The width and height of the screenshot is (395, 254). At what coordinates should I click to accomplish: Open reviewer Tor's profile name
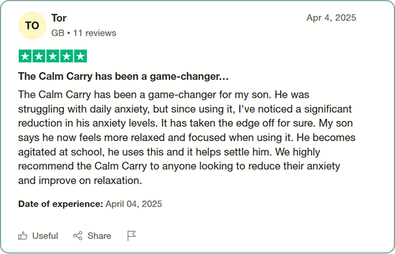tap(59, 18)
